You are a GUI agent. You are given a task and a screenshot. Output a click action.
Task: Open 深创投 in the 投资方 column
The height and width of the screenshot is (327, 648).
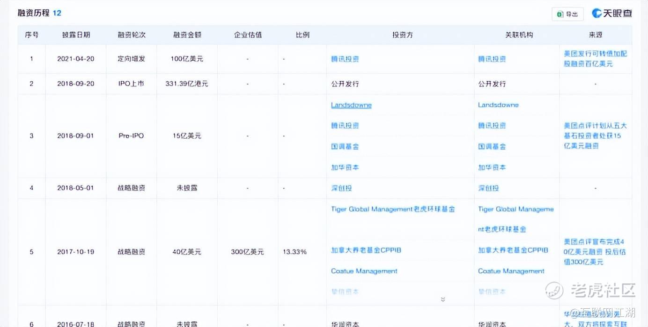coord(341,188)
